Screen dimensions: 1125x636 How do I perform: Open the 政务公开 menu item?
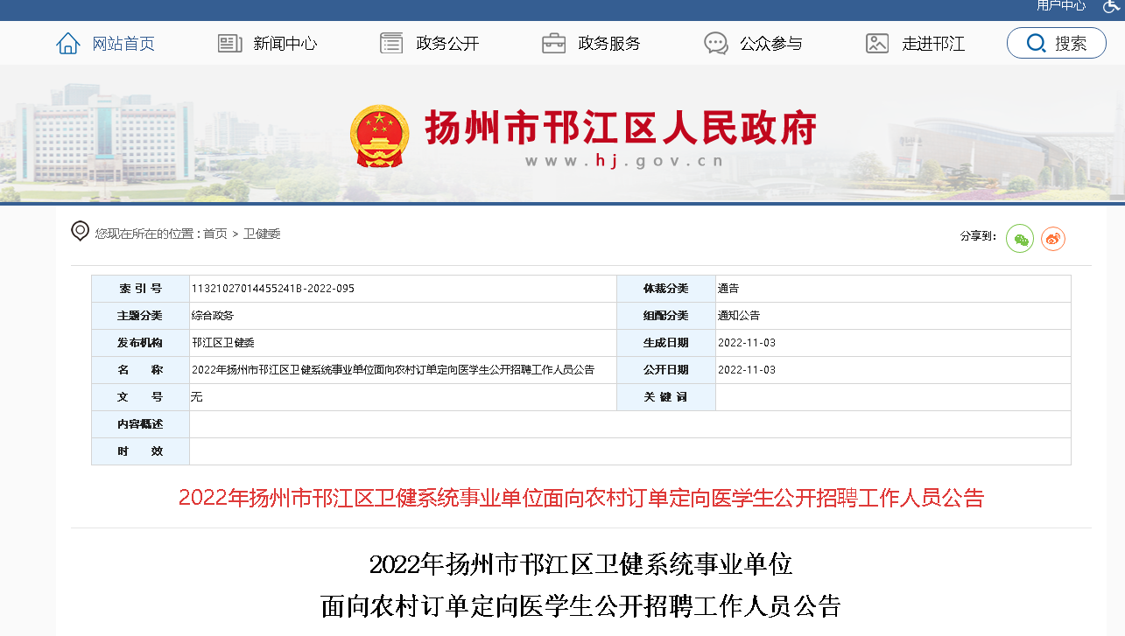[447, 44]
